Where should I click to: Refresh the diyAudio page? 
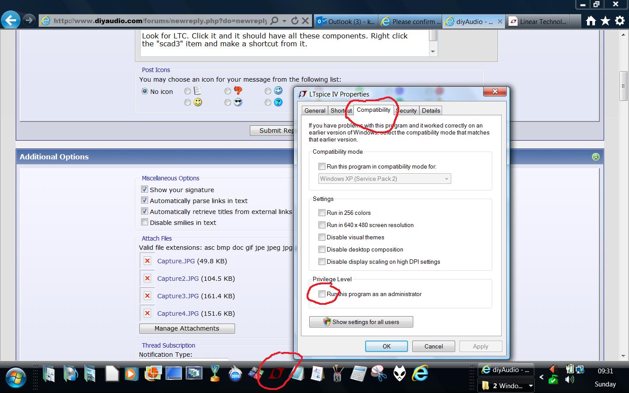(295, 21)
